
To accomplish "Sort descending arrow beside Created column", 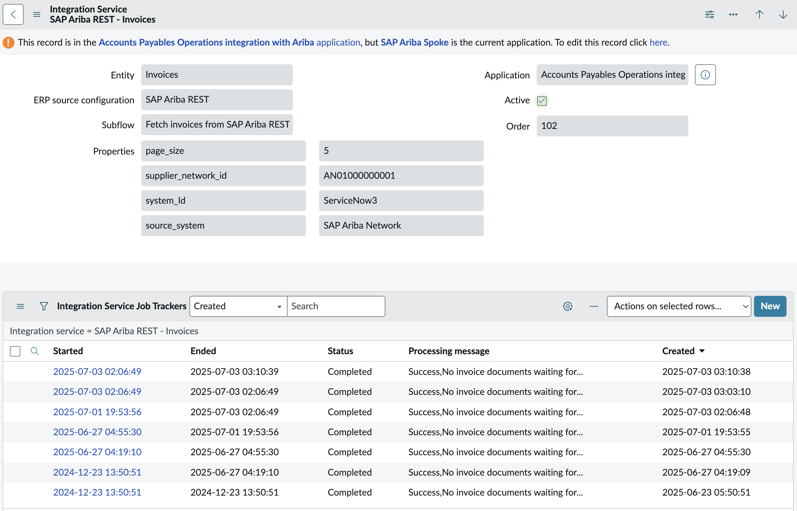I will pyautogui.click(x=702, y=351).
